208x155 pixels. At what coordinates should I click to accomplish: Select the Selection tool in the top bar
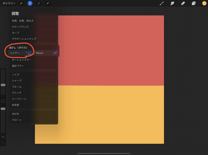39,4
